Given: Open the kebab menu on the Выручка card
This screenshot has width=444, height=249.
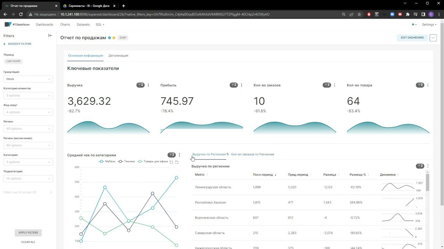Looking at the screenshot, I should pos(148,85).
